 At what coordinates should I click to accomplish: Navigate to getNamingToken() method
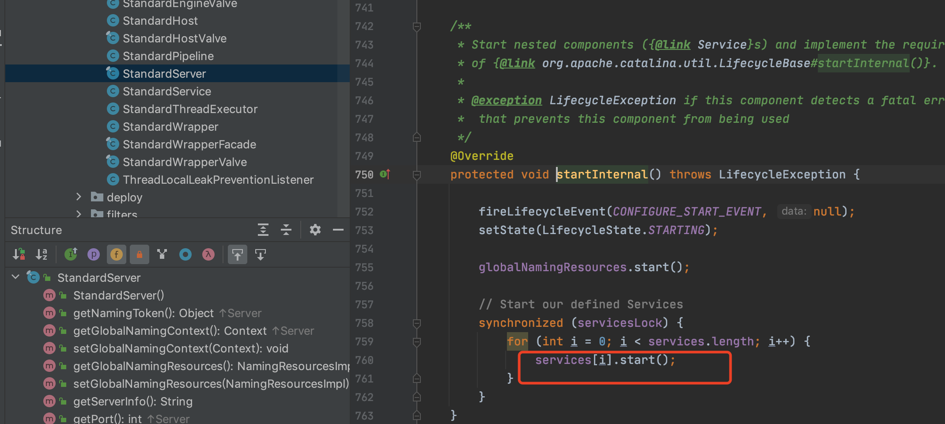point(144,313)
